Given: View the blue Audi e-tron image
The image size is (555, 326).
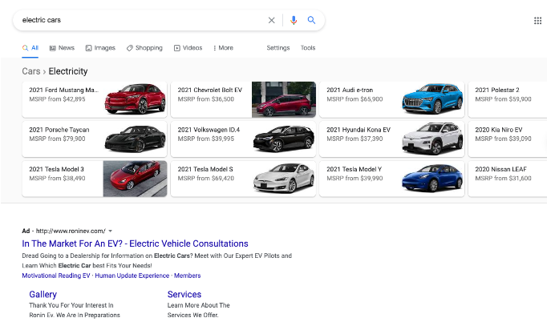Looking at the screenshot, I should tap(432, 99).
